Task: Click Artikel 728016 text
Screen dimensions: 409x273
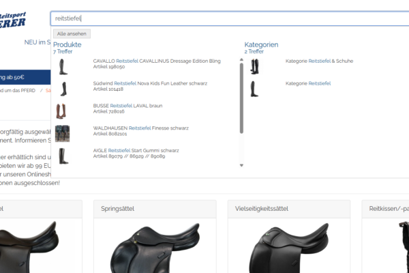Action: (x=109, y=111)
